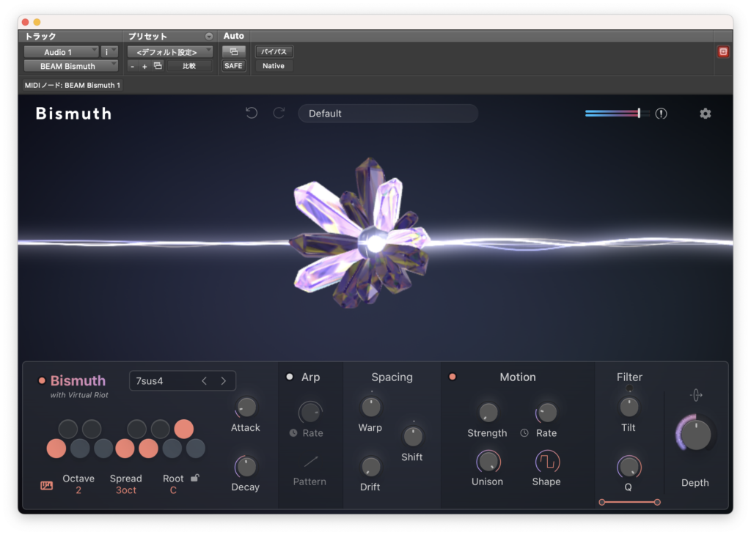This screenshot has height=535, width=751.
Task: Click the 比較 compare button
Action: [189, 66]
